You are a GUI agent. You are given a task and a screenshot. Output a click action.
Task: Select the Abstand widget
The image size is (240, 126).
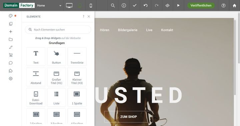click(x=36, y=77)
